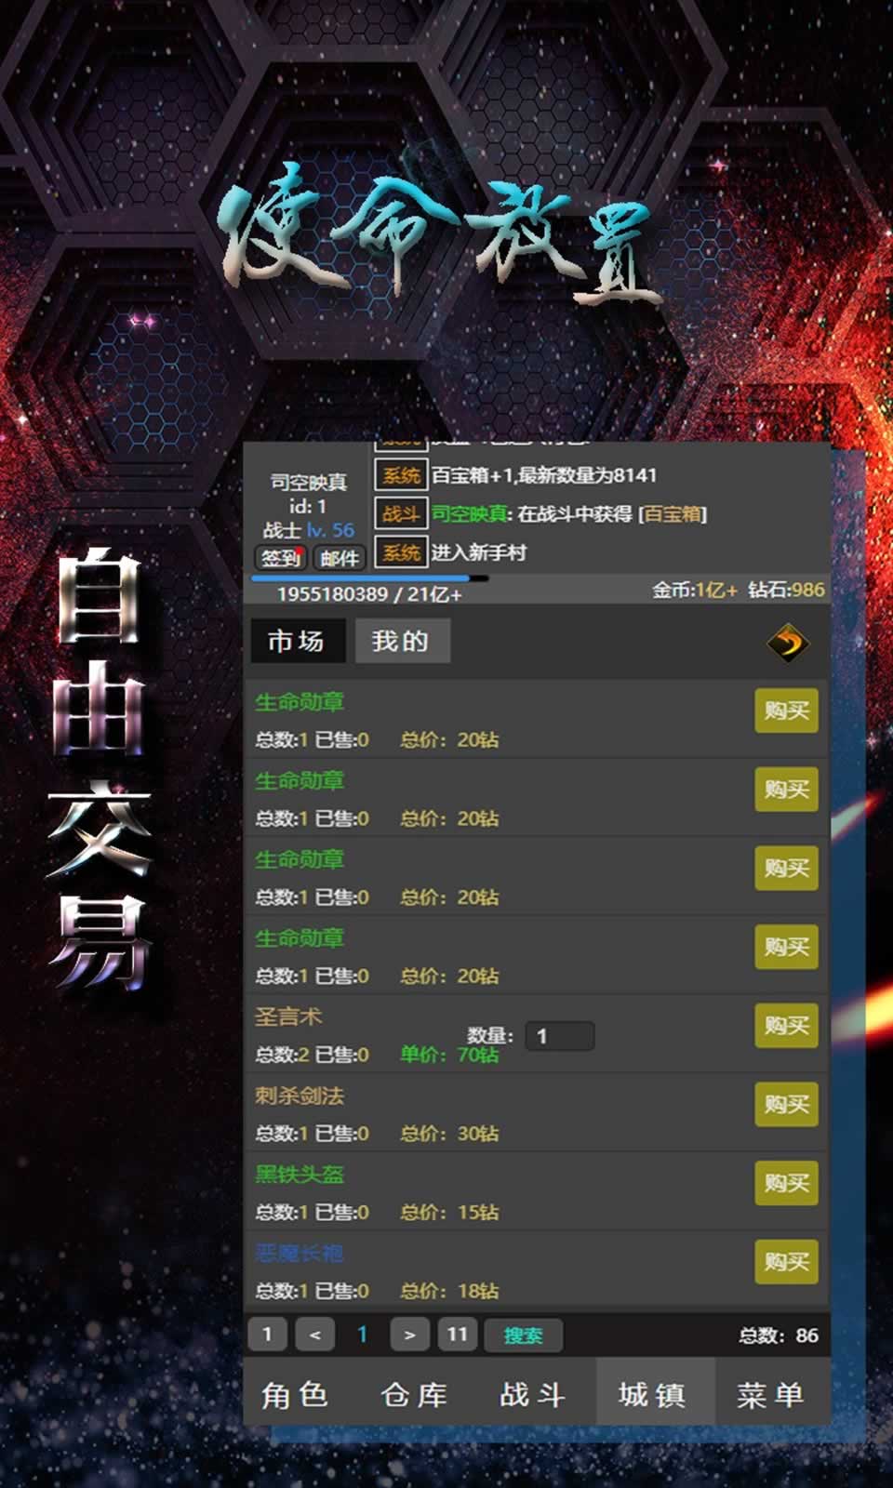Buy the first 生命勋章 listing

(x=786, y=711)
